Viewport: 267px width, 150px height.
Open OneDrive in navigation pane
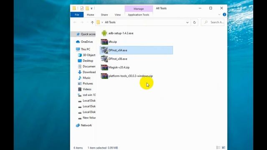point(87,42)
